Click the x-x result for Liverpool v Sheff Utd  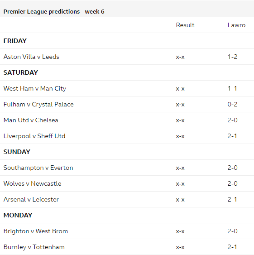pyautogui.click(x=180, y=136)
